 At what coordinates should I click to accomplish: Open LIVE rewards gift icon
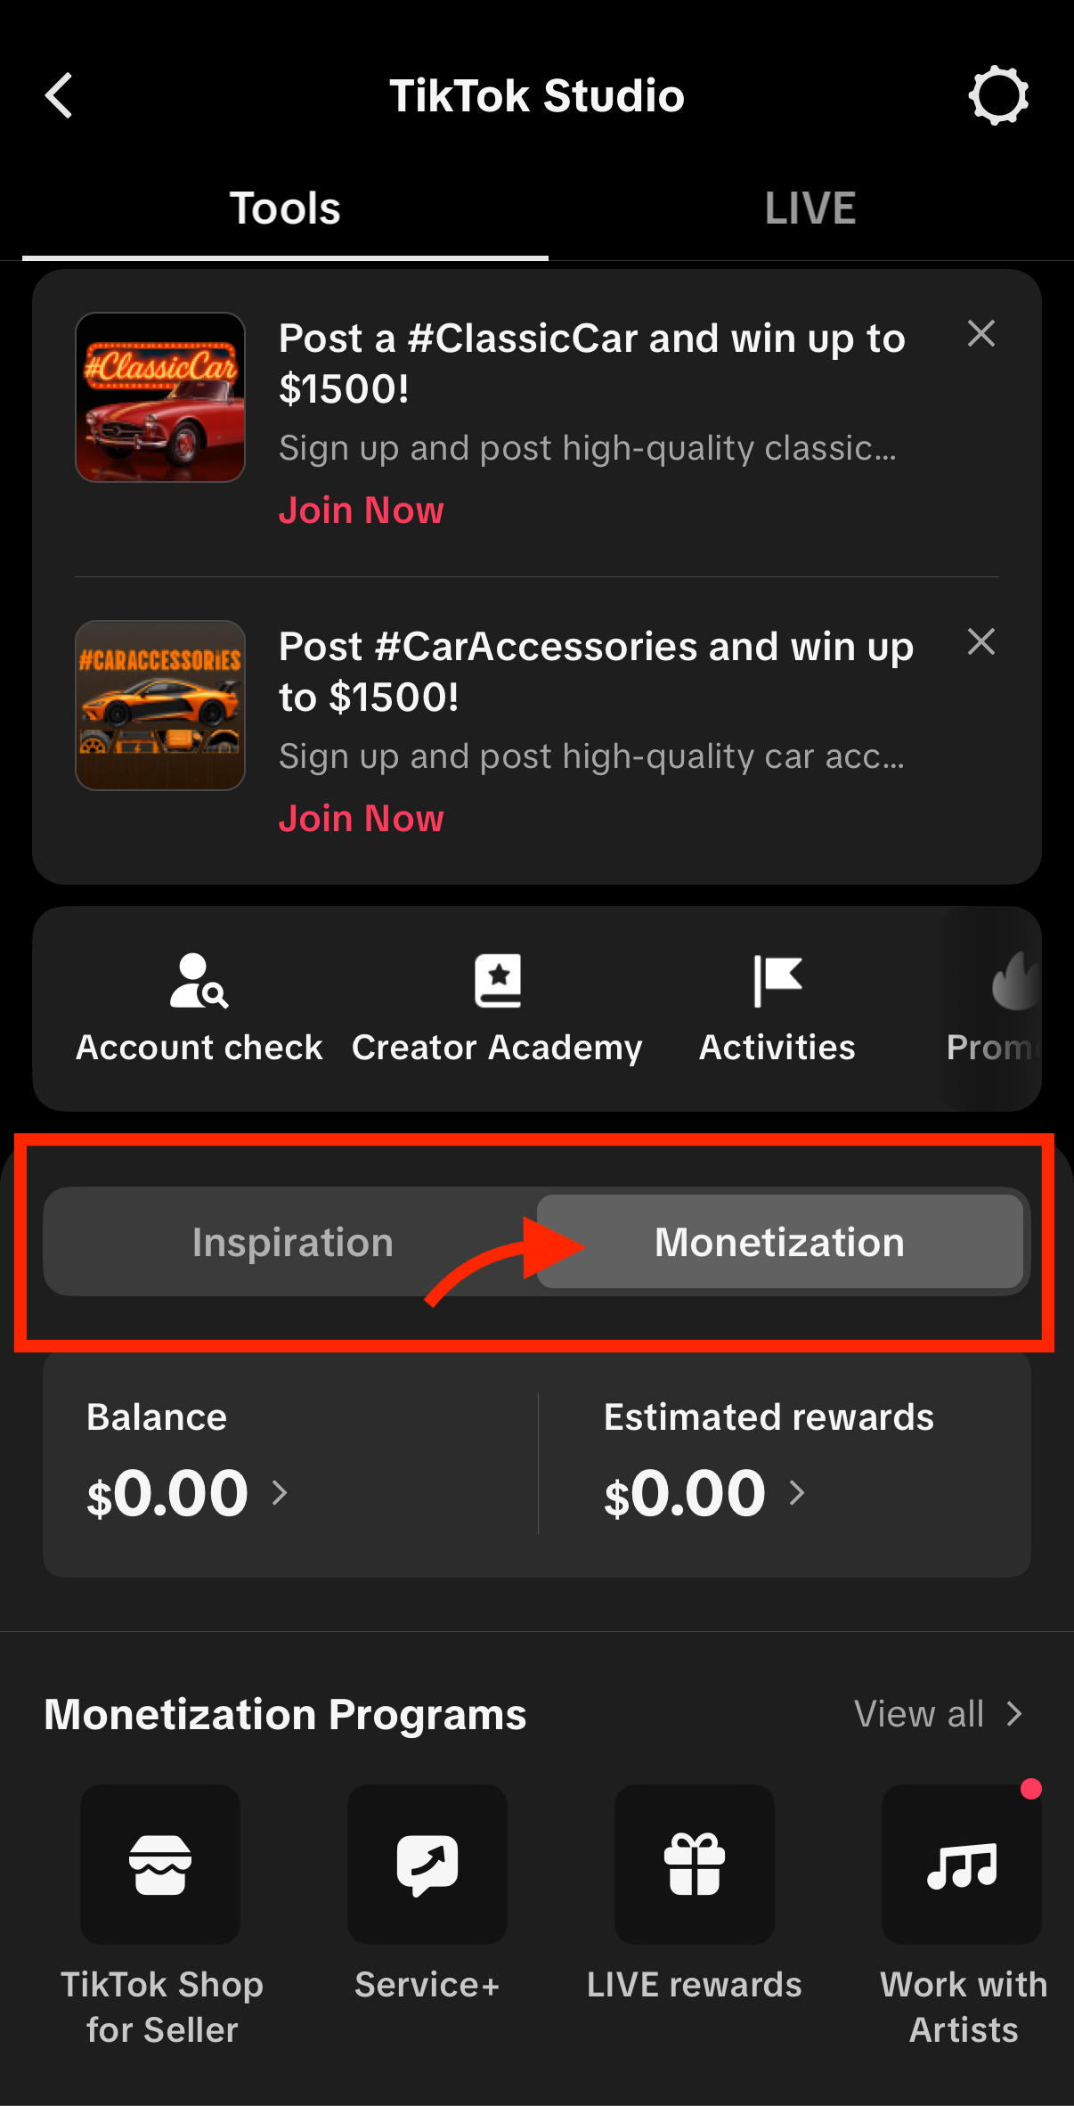[x=695, y=1865]
